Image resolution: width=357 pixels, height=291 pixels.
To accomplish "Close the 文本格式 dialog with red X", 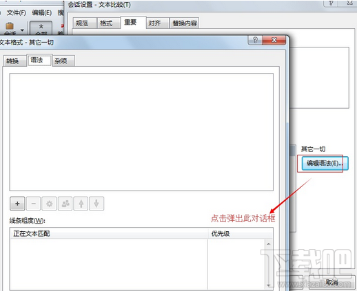I will point(274,40).
